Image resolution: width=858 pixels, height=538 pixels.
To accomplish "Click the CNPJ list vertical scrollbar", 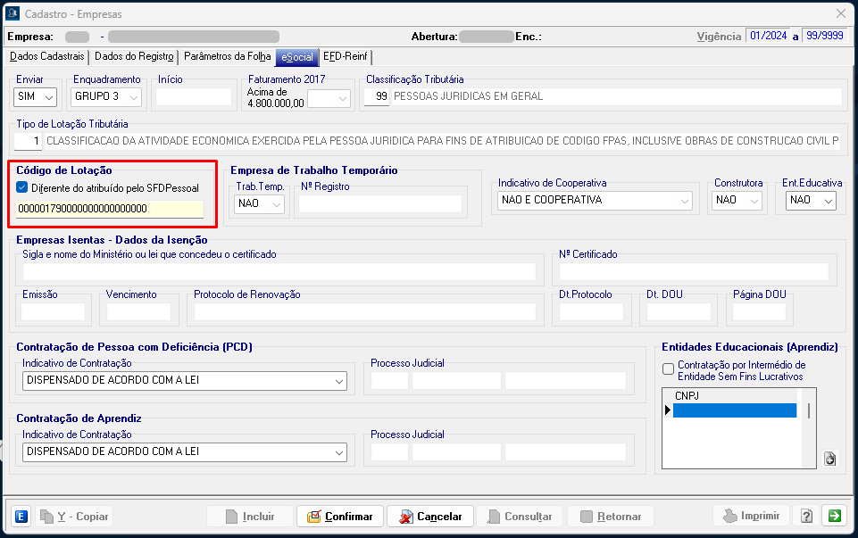I will click(809, 411).
